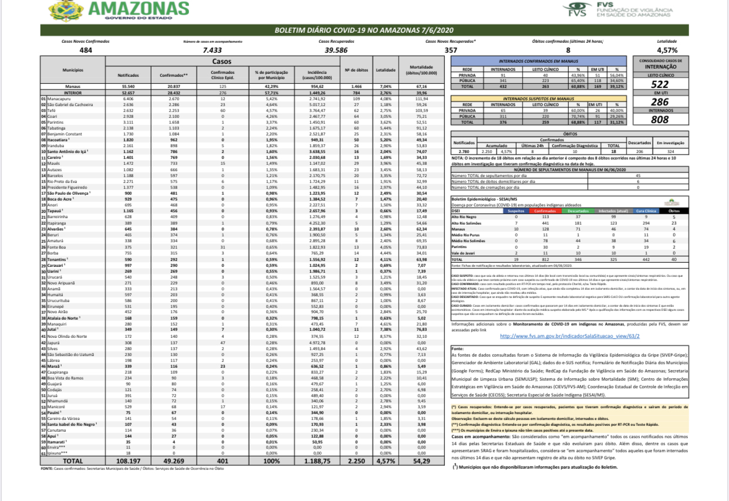The width and height of the screenshot is (729, 501).
Task: Open the fvs.am.gov.br indicador link
Action: coord(569,336)
